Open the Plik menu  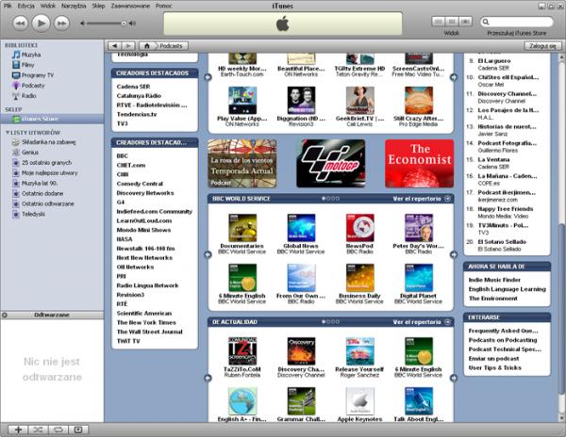pyautogui.click(x=8, y=6)
